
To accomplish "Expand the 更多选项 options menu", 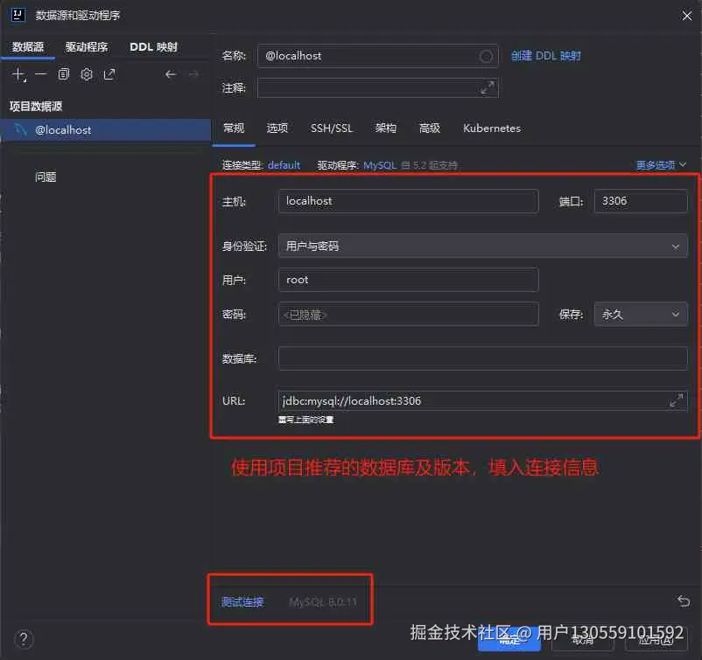I will (x=656, y=164).
